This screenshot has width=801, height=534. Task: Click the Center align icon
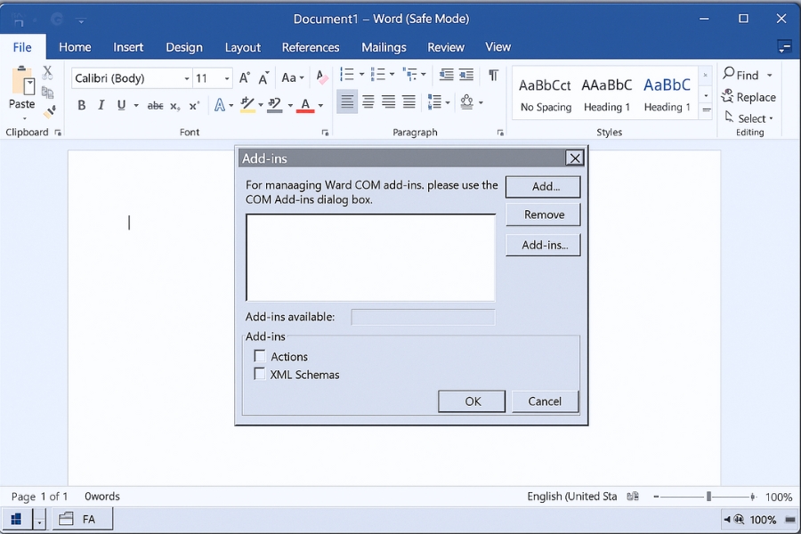click(368, 103)
